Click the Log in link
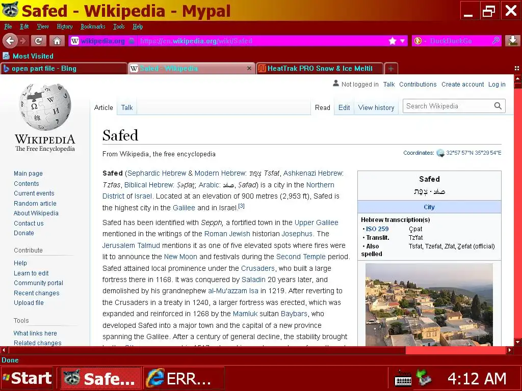The width and height of the screenshot is (522, 391). coord(497,85)
